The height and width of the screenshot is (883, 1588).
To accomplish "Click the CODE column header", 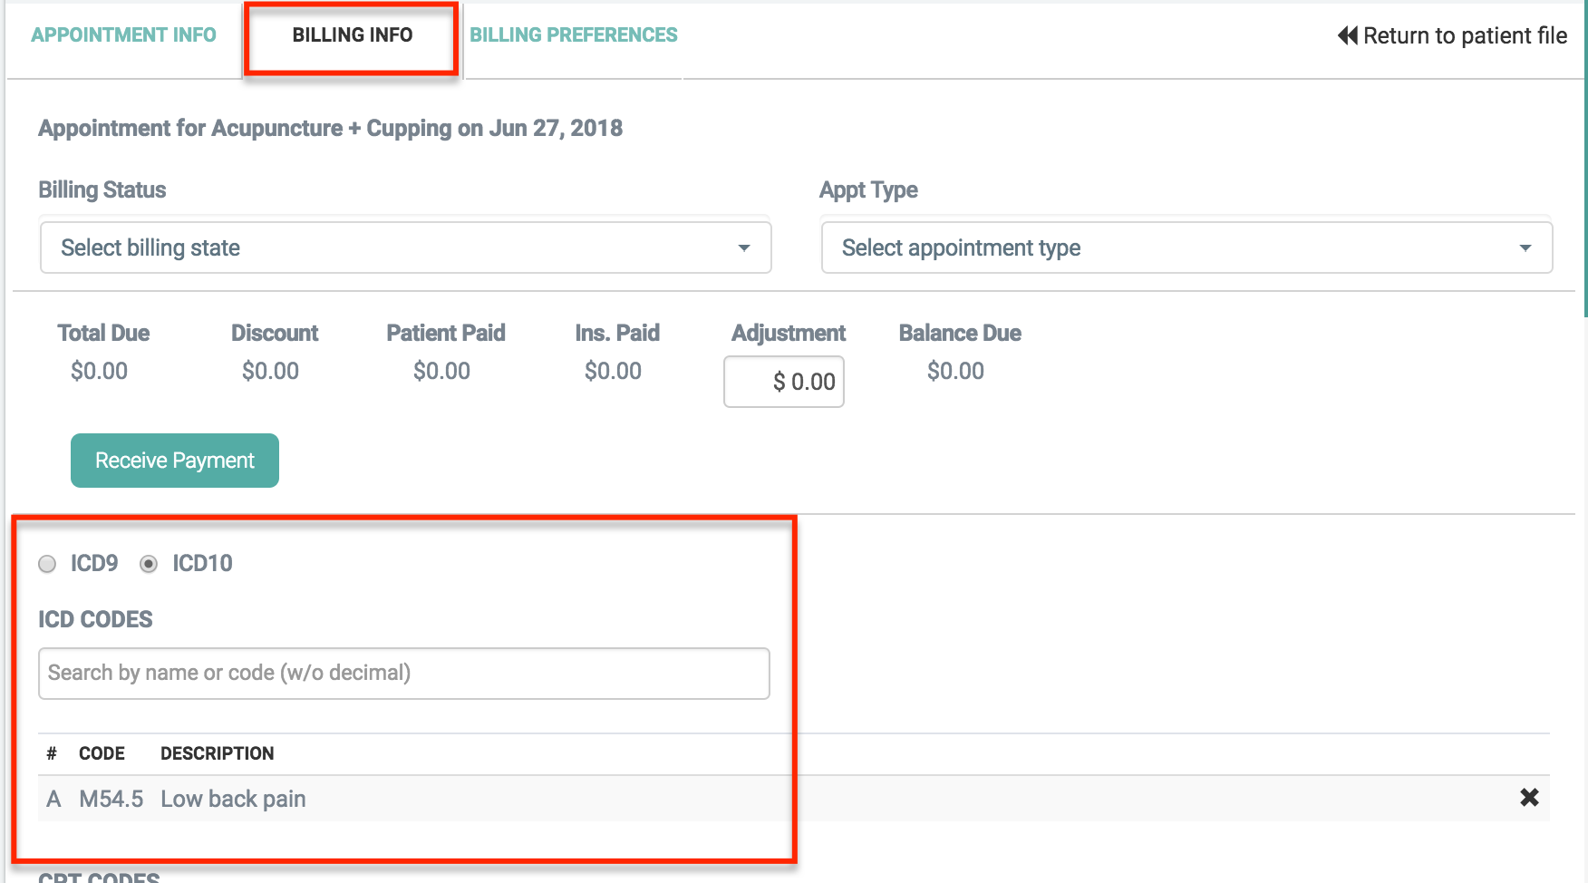I will pos(102,753).
